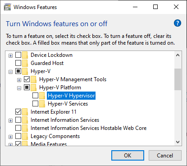The height and width of the screenshot is (166, 187).
Task: Check the Internet Information Services checkbox
Action: click(x=18, y=120)
